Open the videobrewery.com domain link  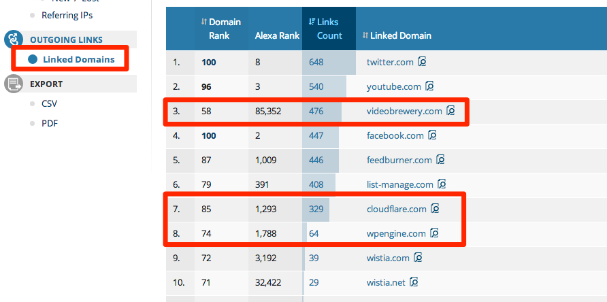tap(404, 111)
